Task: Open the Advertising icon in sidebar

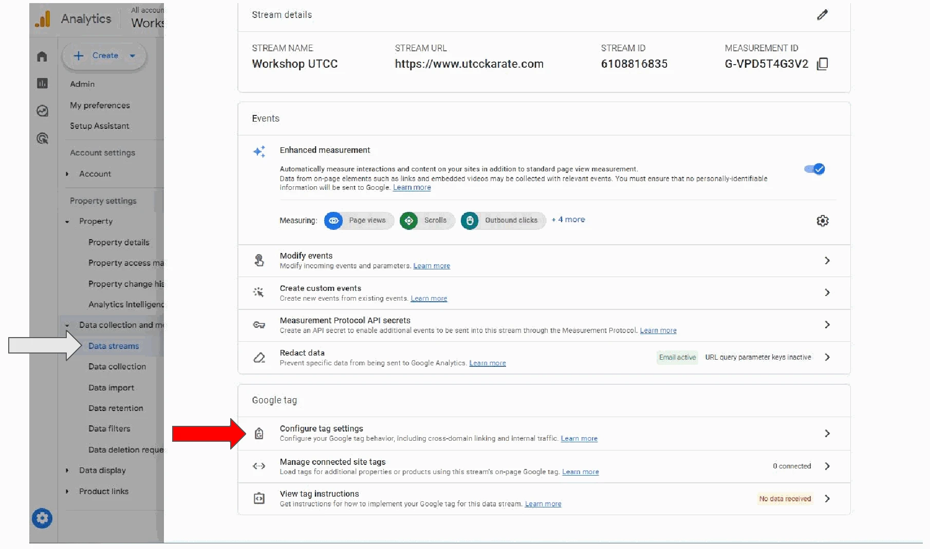Action: 42,138
